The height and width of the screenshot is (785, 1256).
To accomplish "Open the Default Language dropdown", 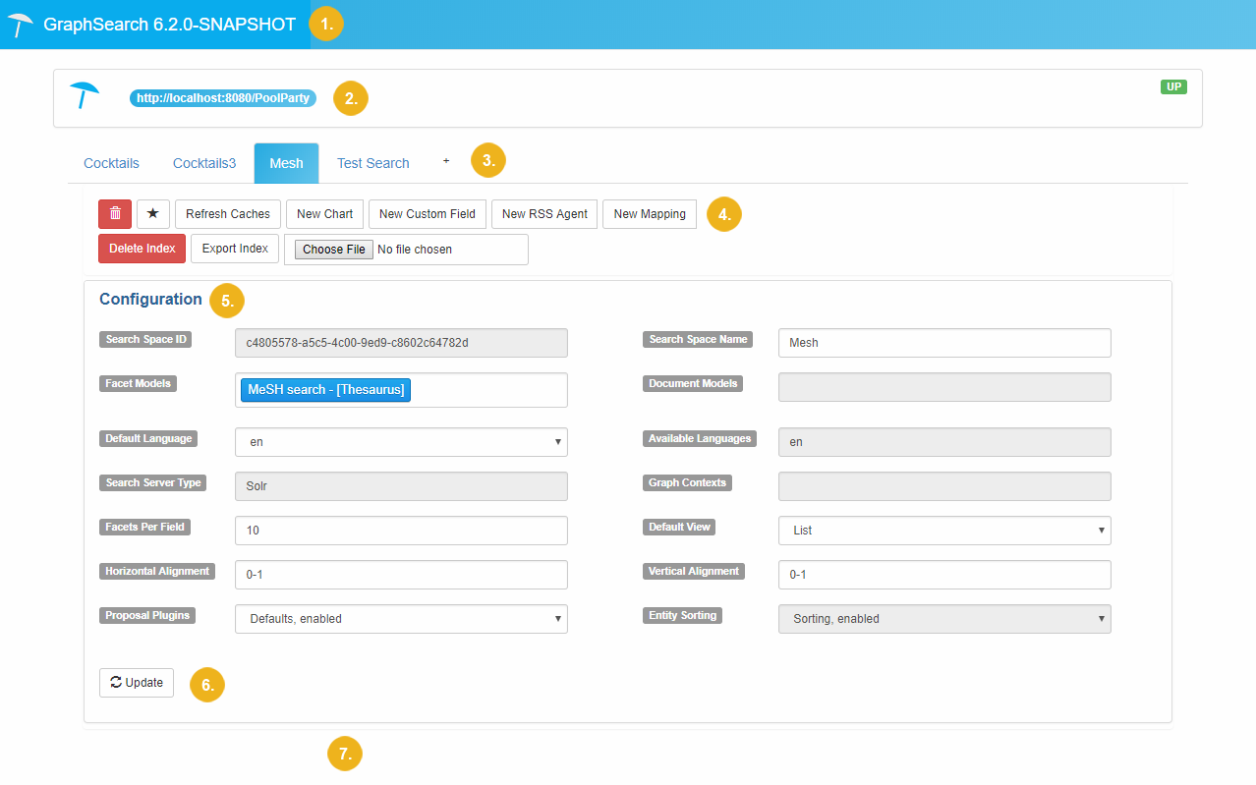I will coord(401,442).
